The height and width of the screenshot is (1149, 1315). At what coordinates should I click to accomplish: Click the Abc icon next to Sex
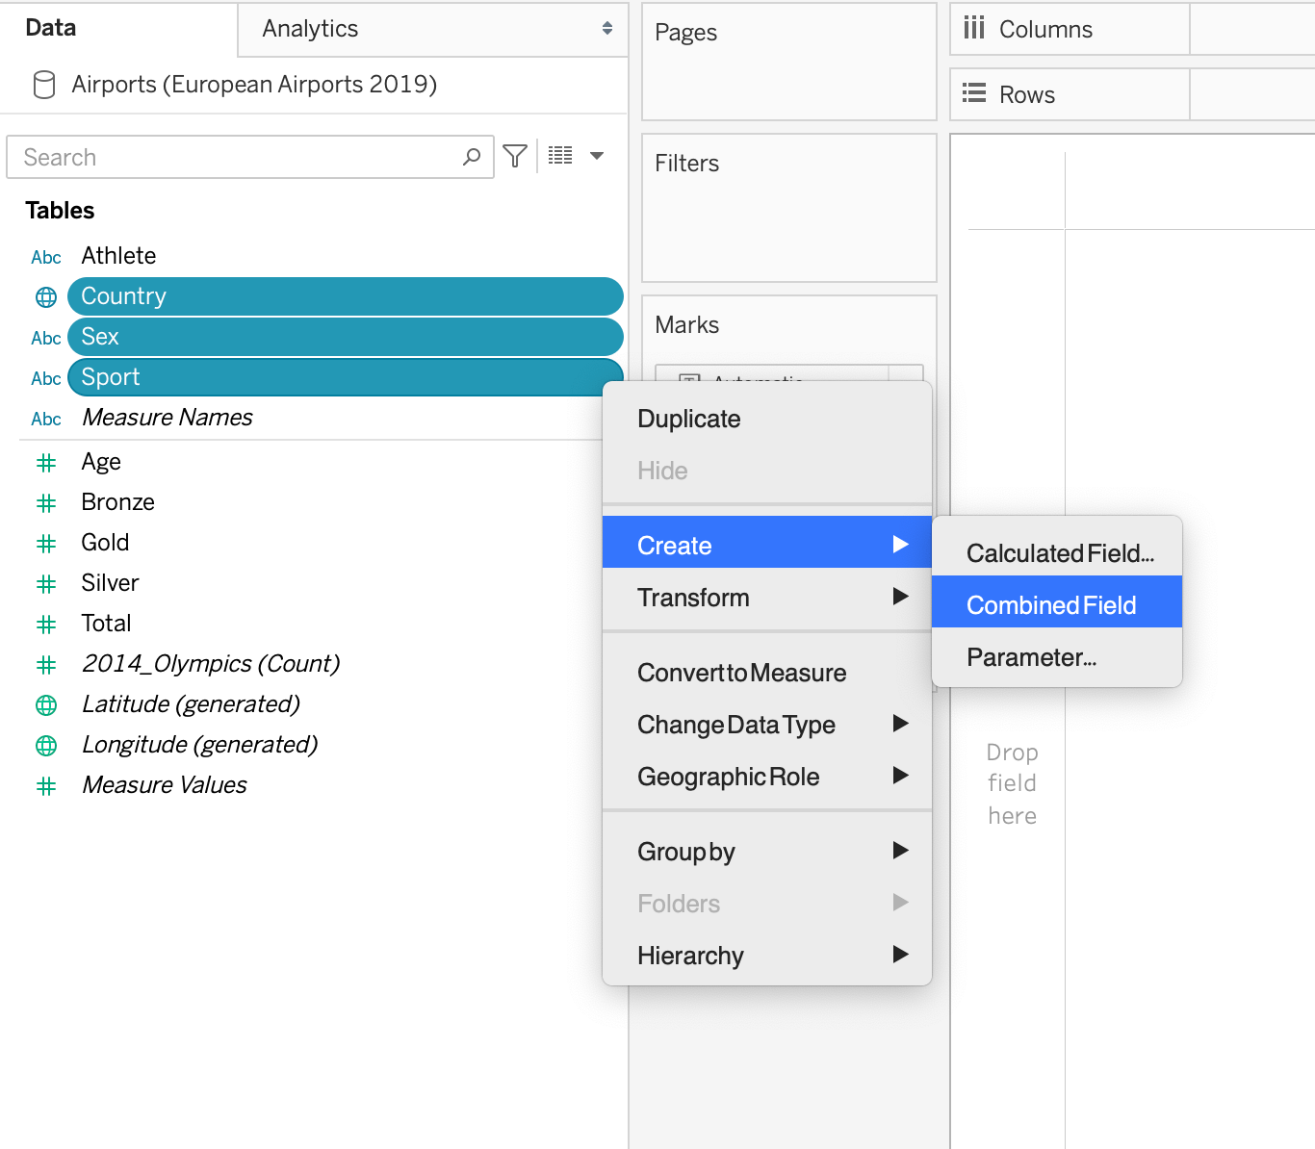click(x=46, y=338)
